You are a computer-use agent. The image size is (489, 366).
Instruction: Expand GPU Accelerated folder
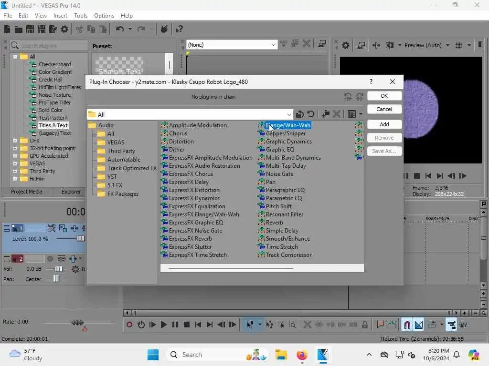click(x=15, y=156)
